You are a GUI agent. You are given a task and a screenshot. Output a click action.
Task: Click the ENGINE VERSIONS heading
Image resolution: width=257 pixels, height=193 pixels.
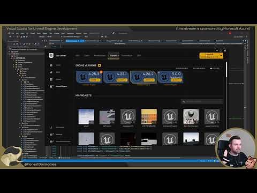[x=86, y=65]
